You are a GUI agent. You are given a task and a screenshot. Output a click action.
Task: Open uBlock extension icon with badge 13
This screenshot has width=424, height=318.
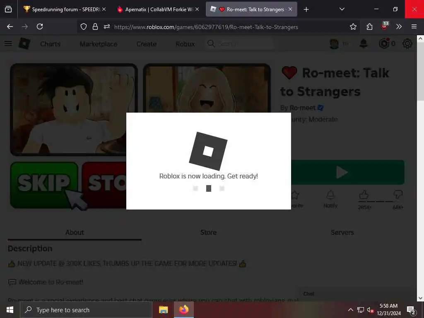[384, 26]
